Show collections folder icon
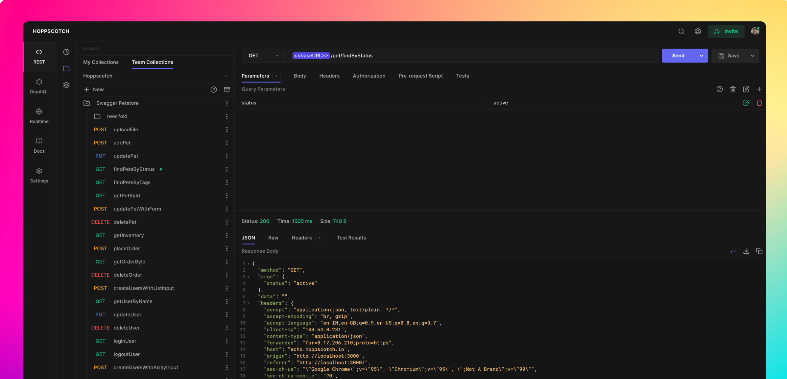 click(66, 68)
